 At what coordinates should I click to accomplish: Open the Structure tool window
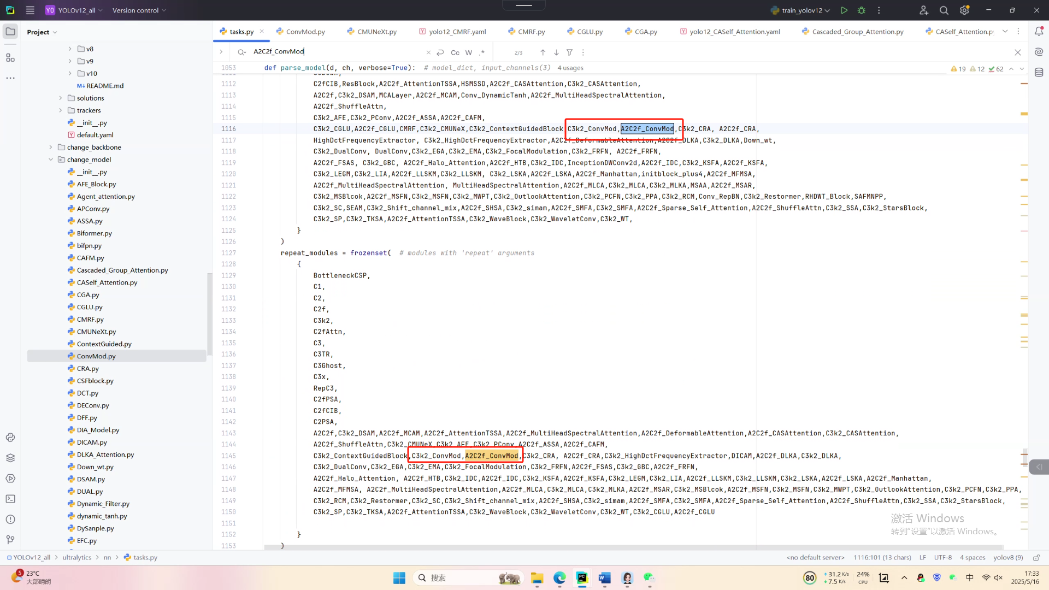click(10, 58)
